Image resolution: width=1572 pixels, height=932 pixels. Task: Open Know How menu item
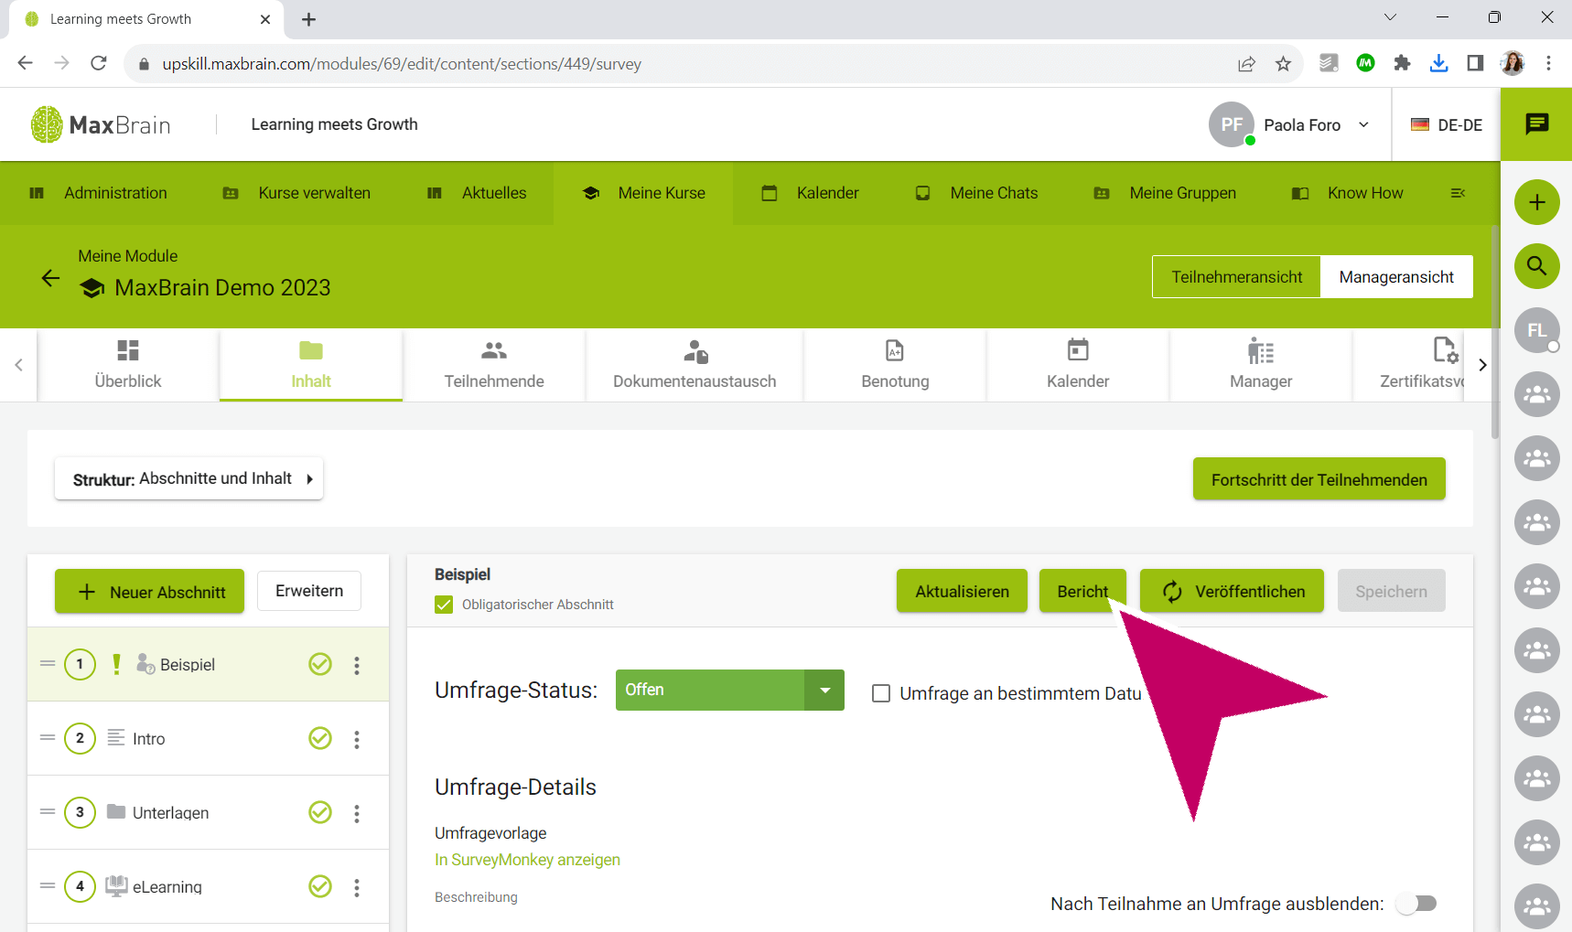pyautogui.click(x=1347, y=193)
